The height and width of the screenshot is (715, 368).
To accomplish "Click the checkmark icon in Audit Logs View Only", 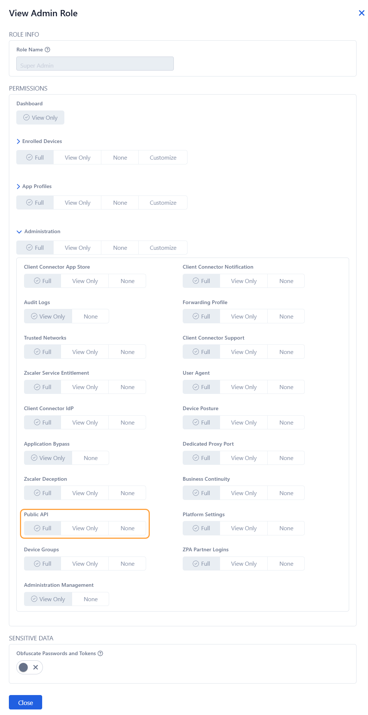I will (34, 316).
